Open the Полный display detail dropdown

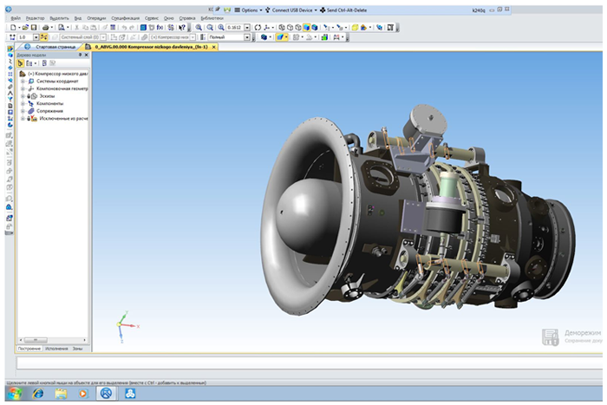pyautogui.click(x=247, y=37)
